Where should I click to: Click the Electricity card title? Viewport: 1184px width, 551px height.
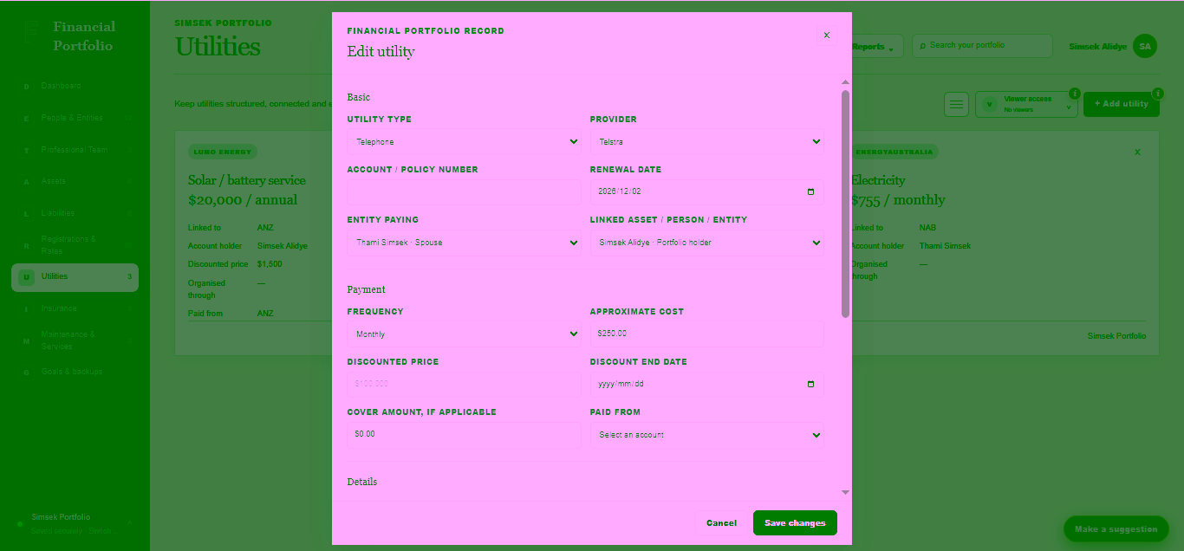pos(878,180)
